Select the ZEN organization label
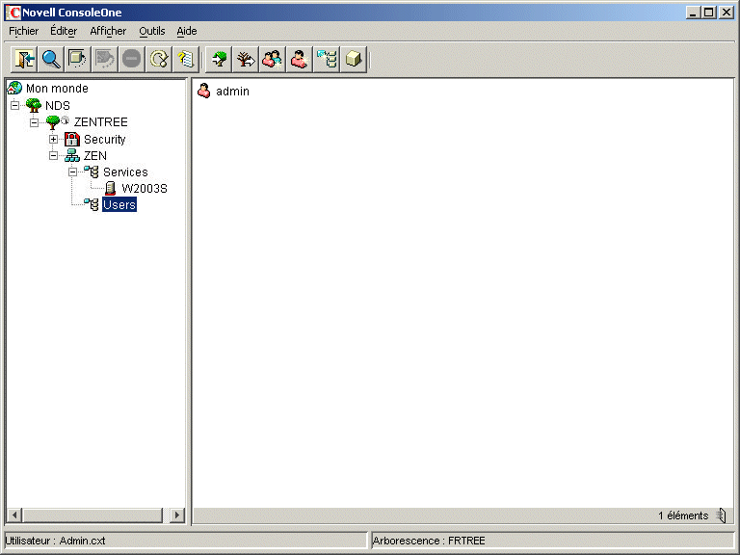The height and width of the screenshot is (555, 740). [x=95, y=155]
